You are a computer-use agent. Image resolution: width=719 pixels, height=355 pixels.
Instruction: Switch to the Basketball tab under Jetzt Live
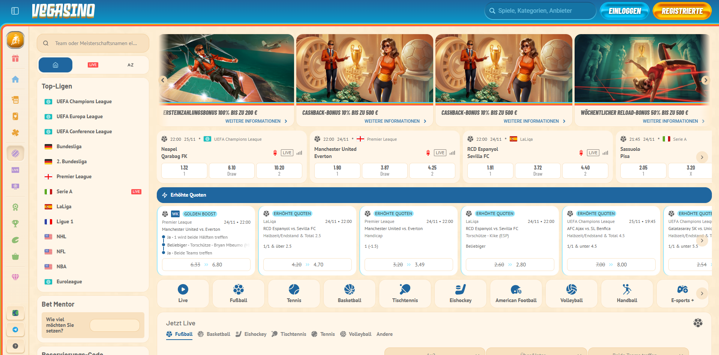point(218,334)
